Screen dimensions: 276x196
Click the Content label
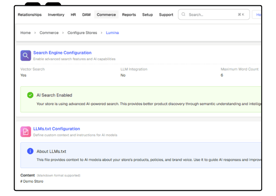click(28, 175)
